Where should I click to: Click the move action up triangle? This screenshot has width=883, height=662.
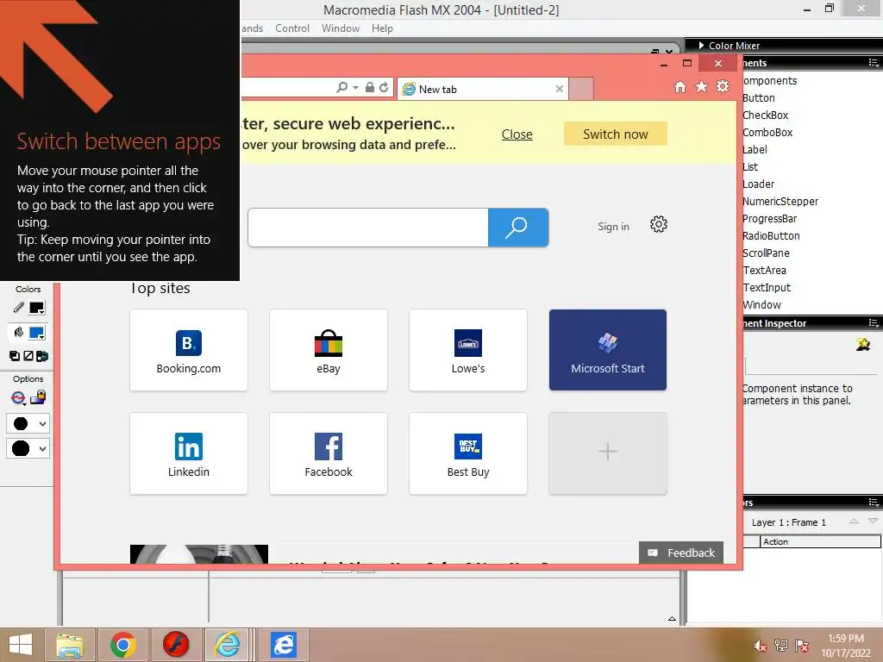click(x=854, y=521)
